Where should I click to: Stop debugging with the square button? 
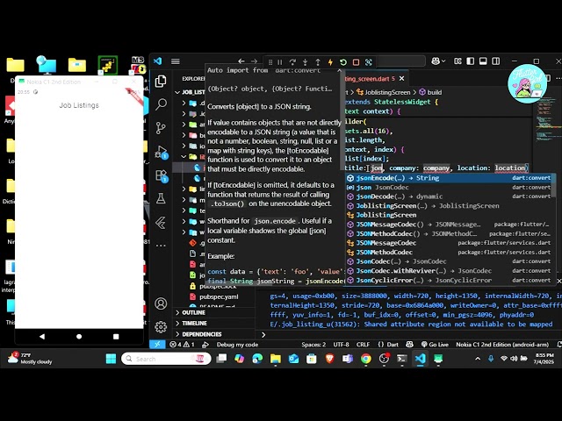356,62
